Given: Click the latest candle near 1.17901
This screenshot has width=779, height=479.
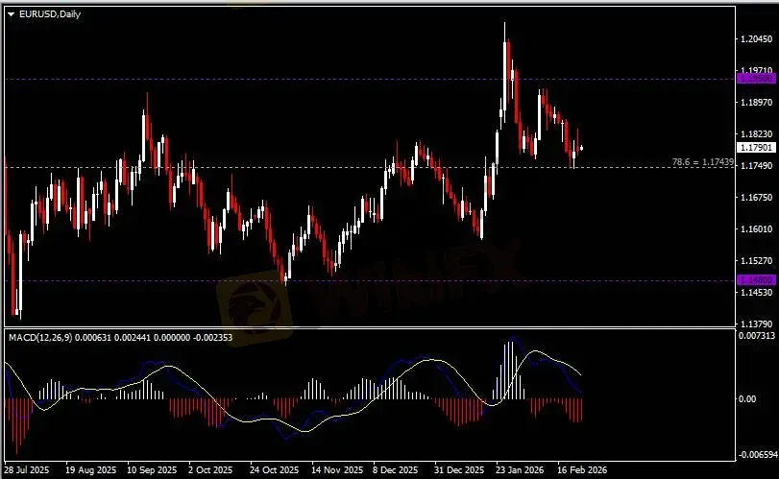Looking at the screenshot, I should pos(581,148).
